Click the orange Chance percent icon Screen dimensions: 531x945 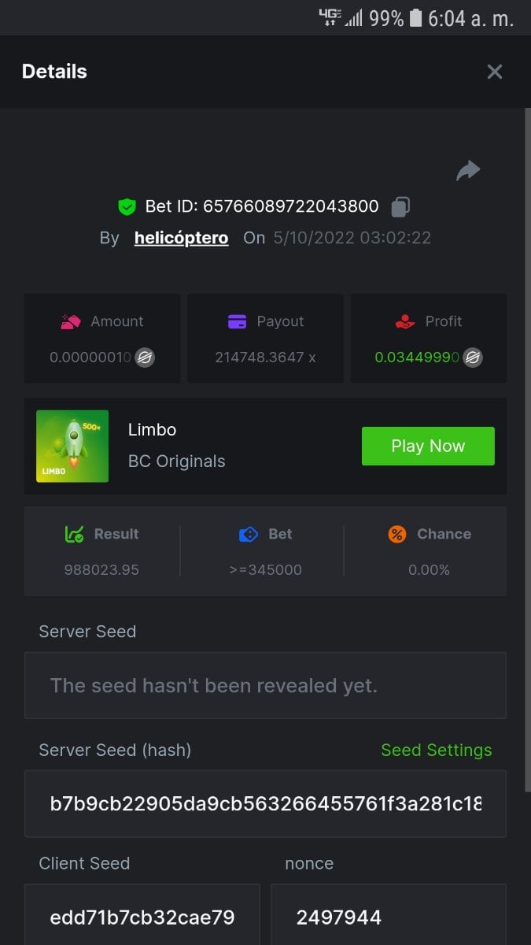coord(397,534)
